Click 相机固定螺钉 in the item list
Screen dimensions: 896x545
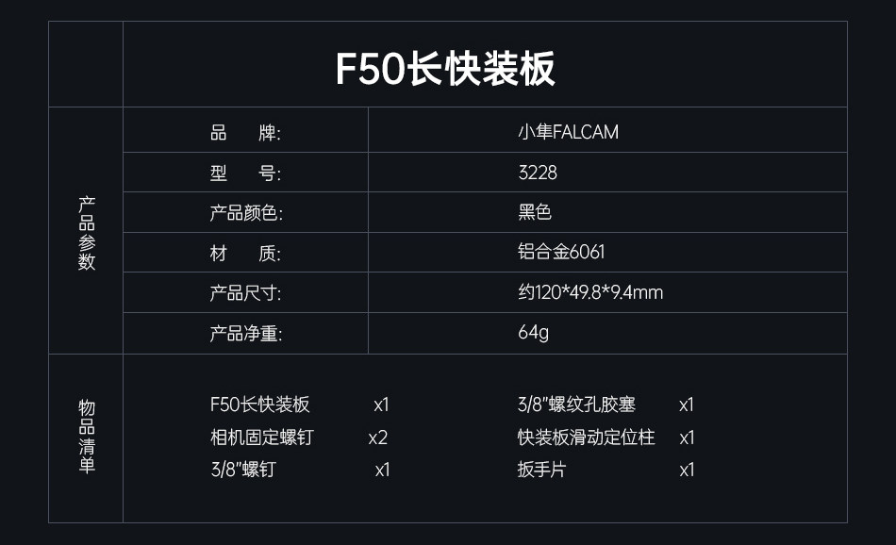click(261, 438)
